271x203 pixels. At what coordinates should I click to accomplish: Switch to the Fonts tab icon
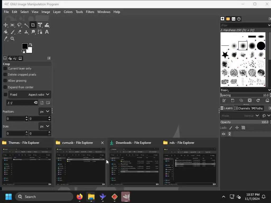click(x=233, y=19)
